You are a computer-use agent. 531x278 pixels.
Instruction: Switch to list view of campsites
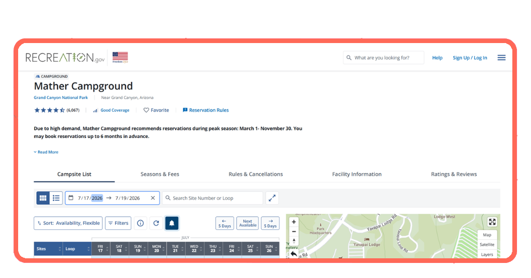point(56,198)
